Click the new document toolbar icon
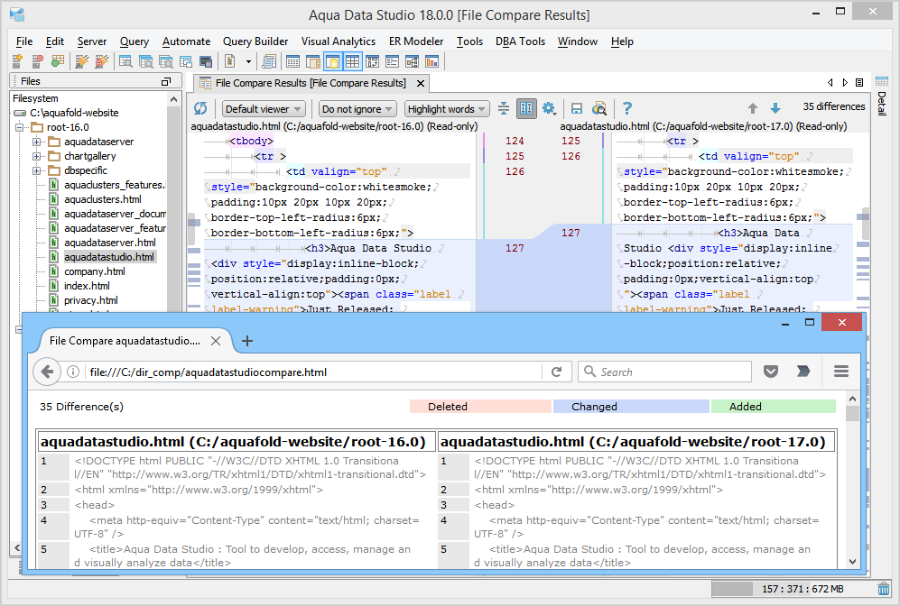Screen dimensions: 900x606 click(230, 61)
